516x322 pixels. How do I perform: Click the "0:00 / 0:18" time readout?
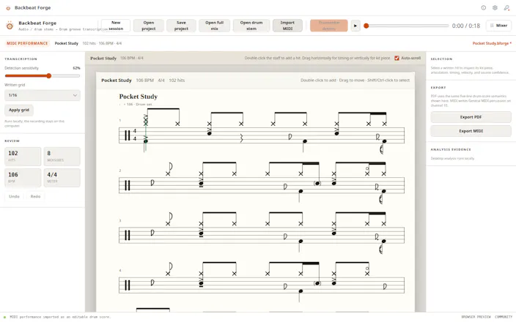point(466,26)
